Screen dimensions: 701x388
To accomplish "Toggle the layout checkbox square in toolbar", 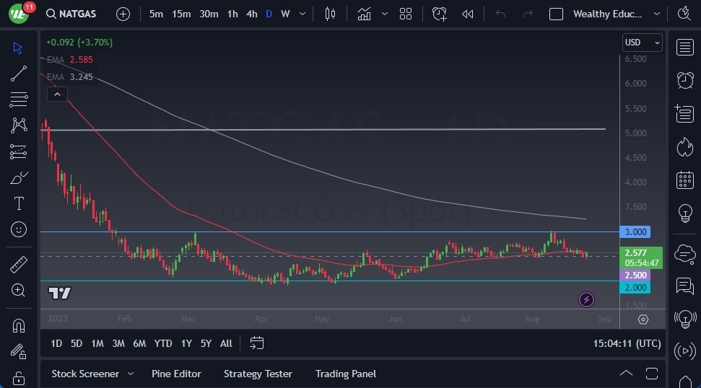I will 556,14.
